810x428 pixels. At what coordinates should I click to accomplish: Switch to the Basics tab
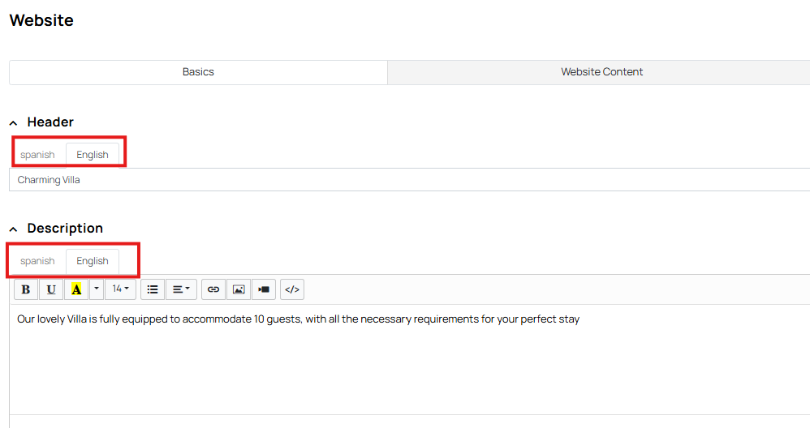point(198,72)
